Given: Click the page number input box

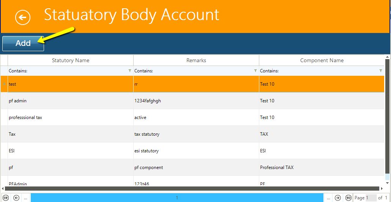Looking at the screenshot, I should (x=371, y=198).
